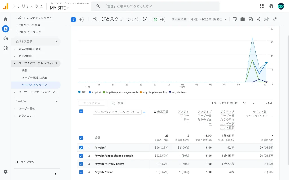Screen dimensions: 289x180
Task: Open Admin settings gear icon
Action: tap(5, 172)
